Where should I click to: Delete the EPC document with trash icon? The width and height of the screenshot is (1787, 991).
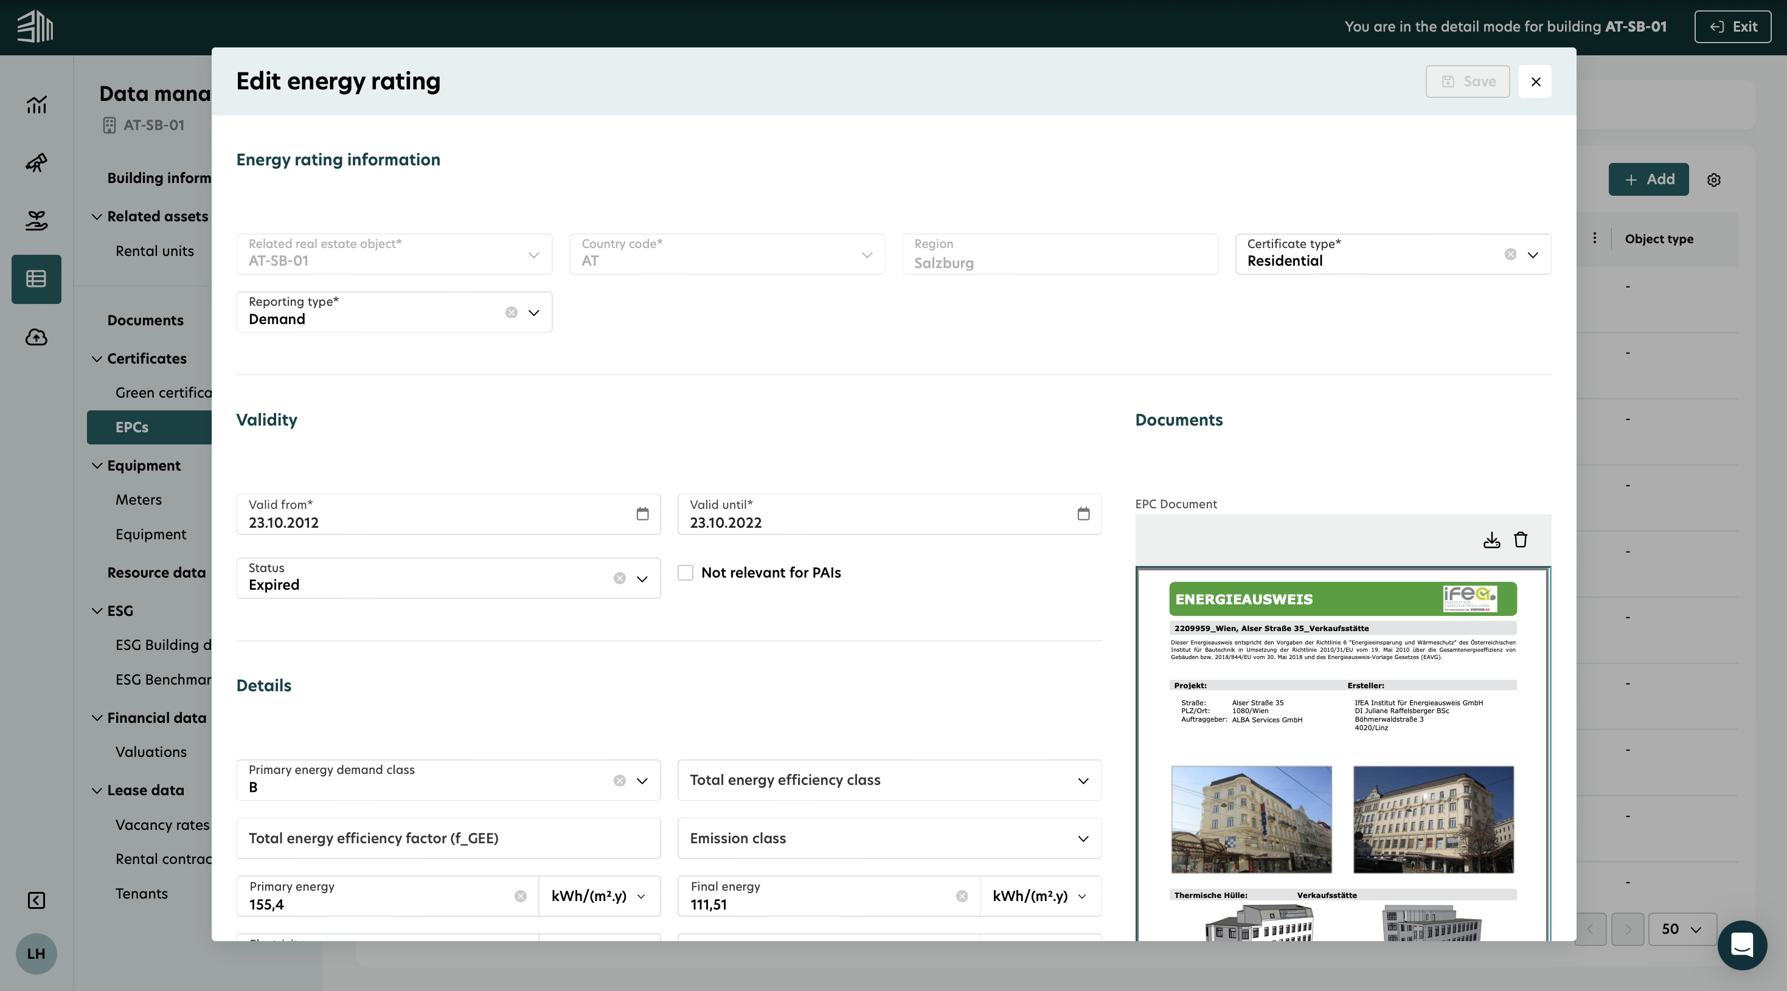tap(1521, 540)
